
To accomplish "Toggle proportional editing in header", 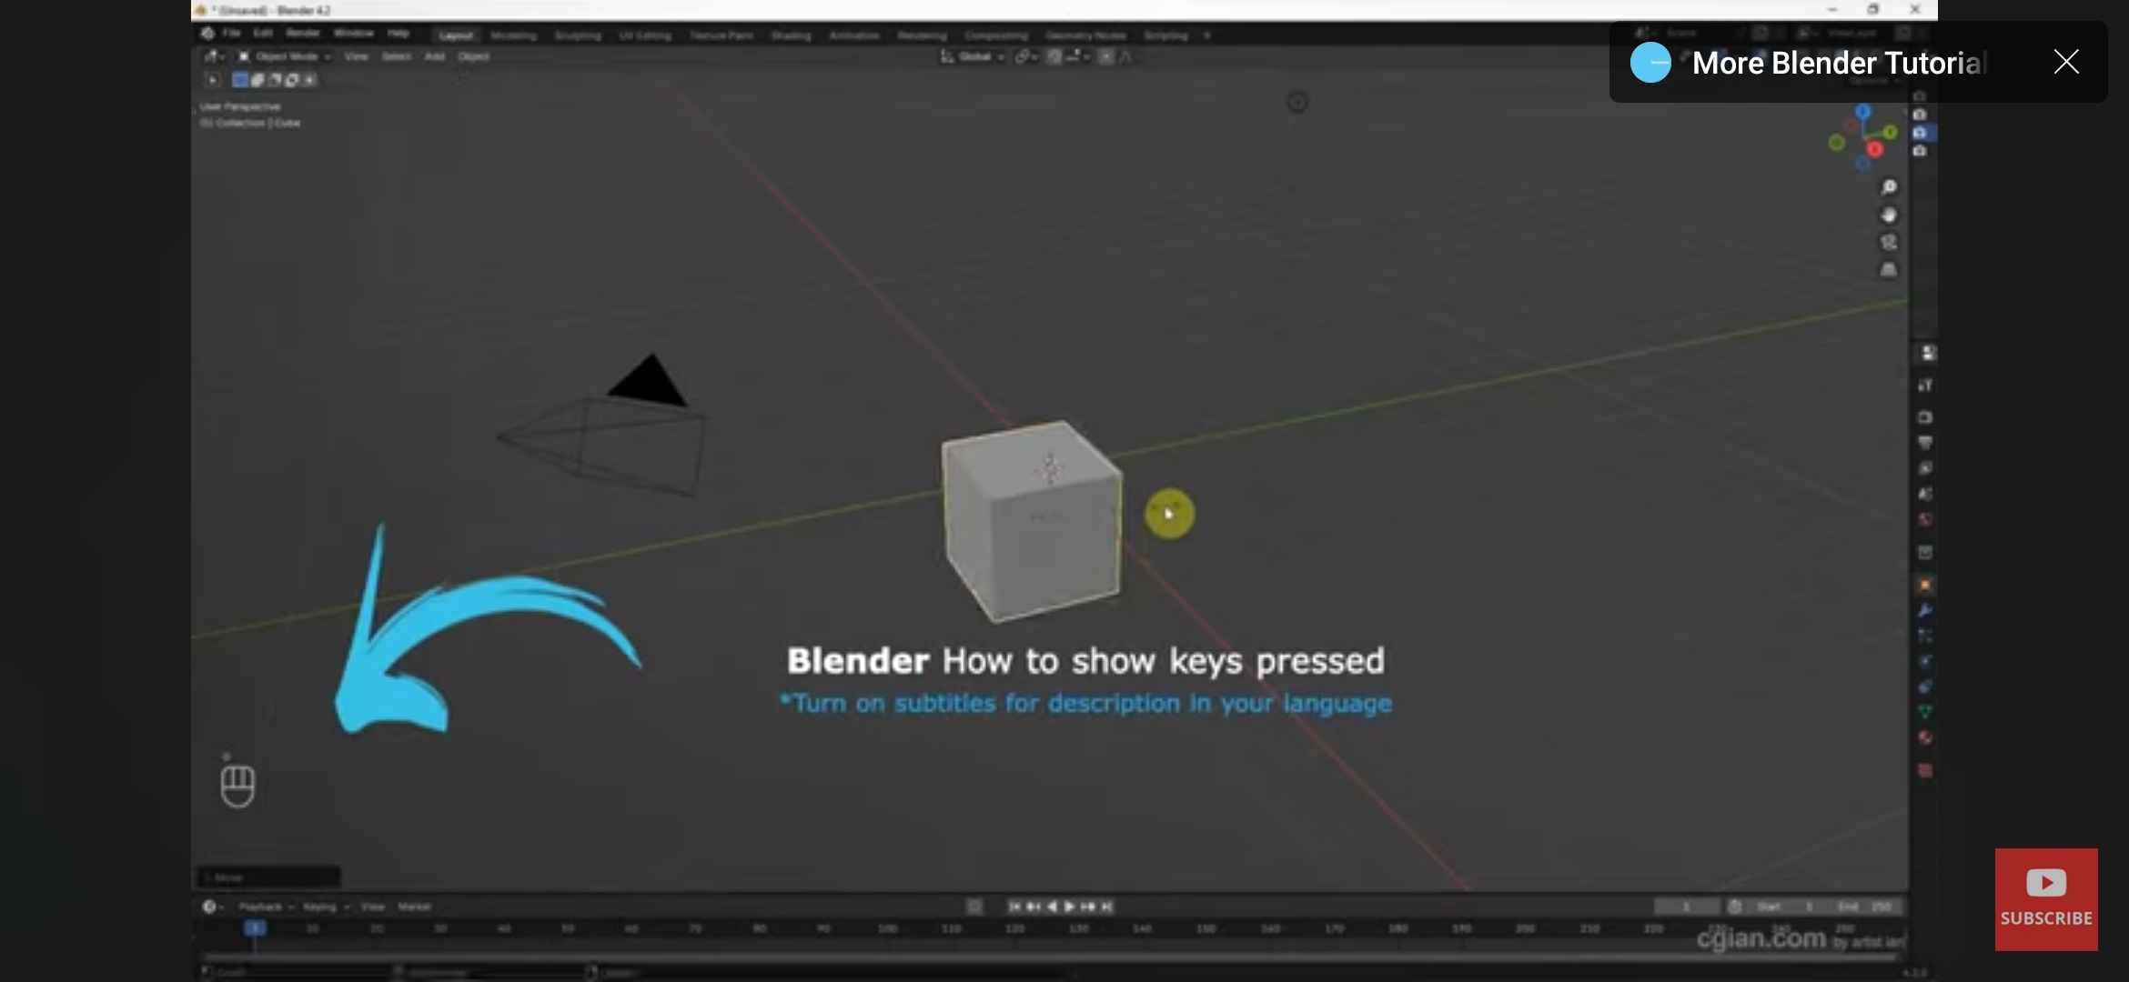I will pos(1105,56).
